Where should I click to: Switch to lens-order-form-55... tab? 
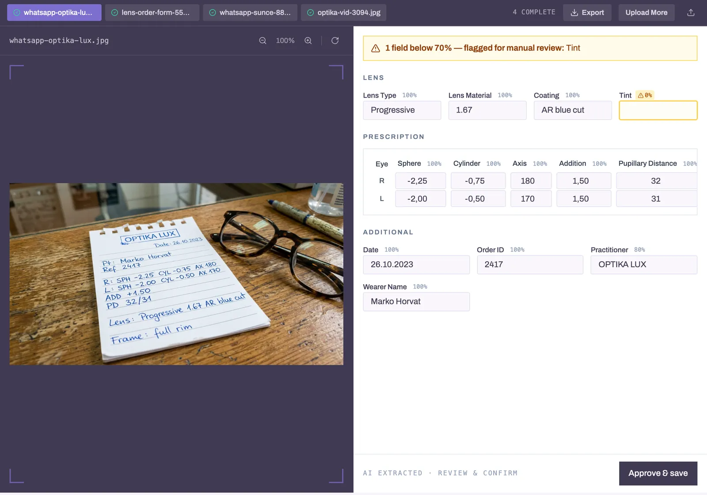(152, 13)
